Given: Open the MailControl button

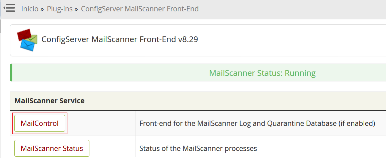Looking at the screenshot, I should [40, 123].
